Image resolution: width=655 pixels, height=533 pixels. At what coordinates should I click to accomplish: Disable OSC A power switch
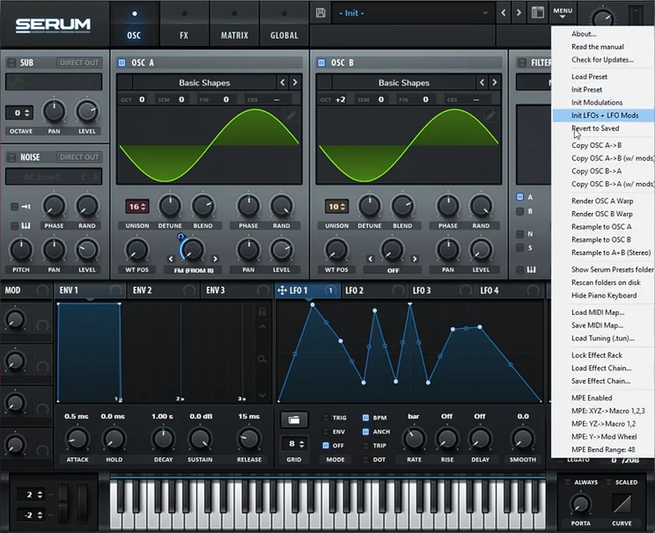click(122, 63)
